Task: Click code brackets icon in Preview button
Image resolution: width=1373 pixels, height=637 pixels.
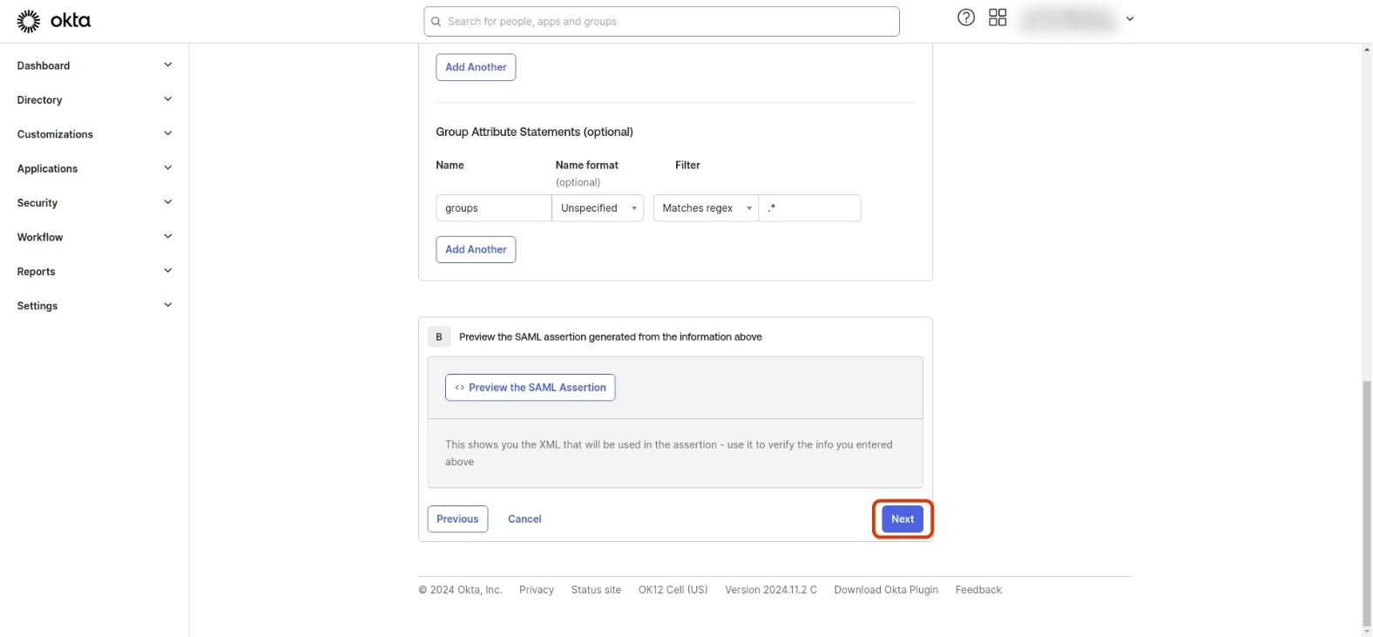Action: 459,388
